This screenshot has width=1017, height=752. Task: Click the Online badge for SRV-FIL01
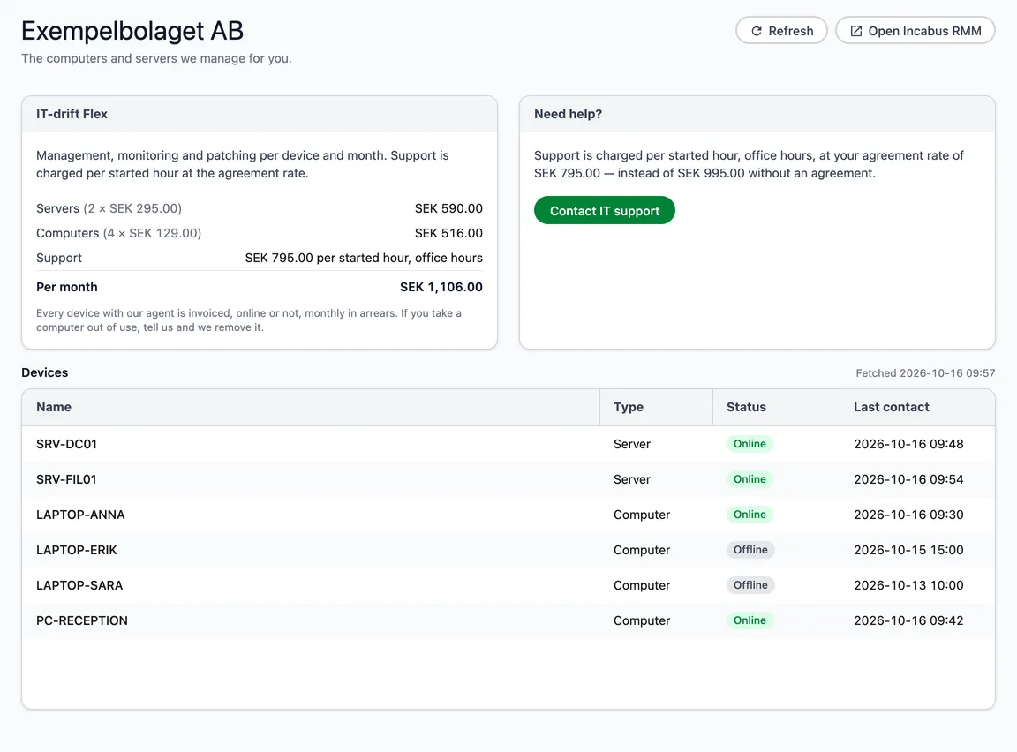tap(750, 479)
